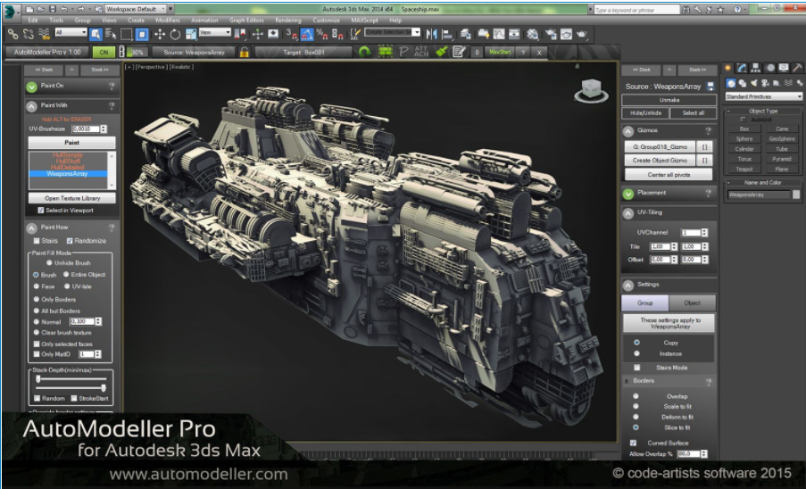806x489 pixels.
Task: Enable the Stairs checkbox
Action: pos(37,240)
